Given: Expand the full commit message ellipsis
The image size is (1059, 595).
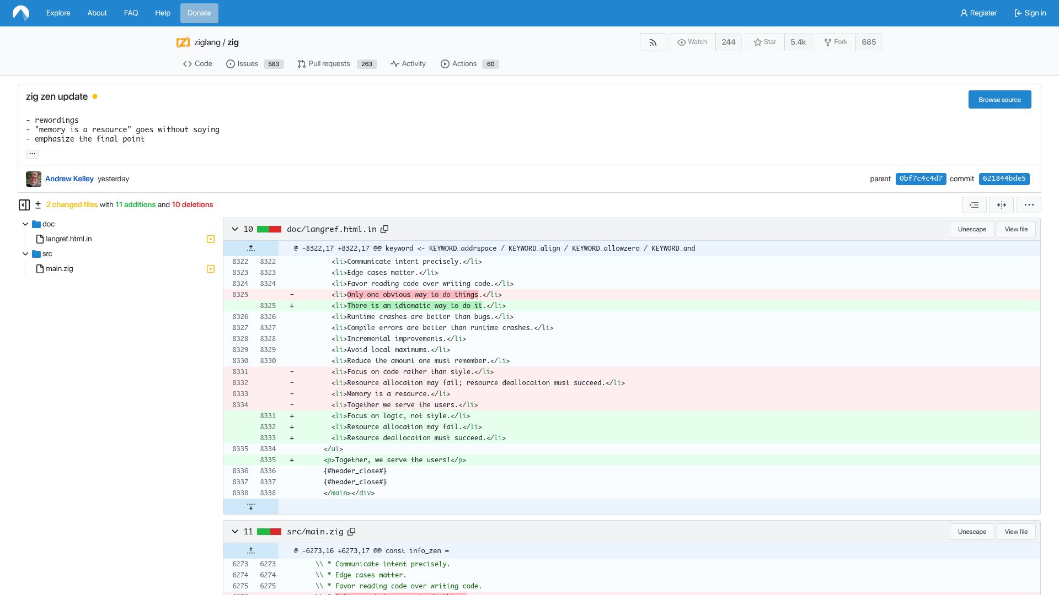Looking at the screenshot, I should coord(32,154).
